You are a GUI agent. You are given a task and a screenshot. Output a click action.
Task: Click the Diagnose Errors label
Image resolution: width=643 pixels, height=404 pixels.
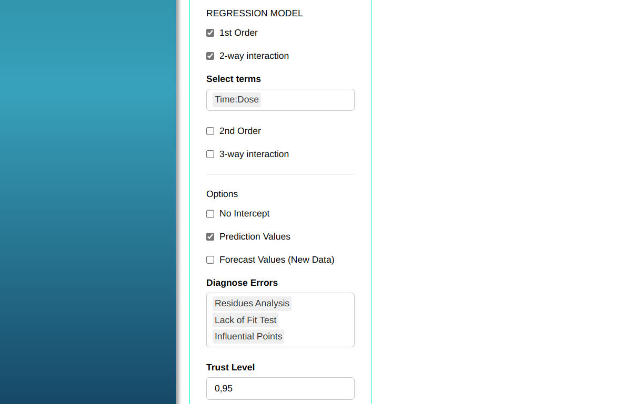[242, 283]
